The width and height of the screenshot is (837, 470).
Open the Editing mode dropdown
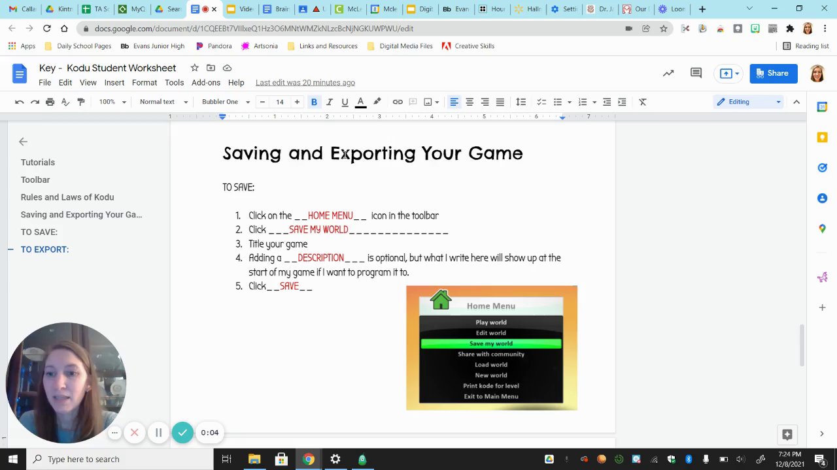(x=749, y=102)
